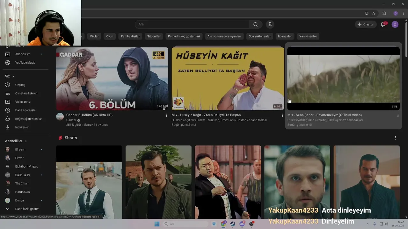The image size is (408, 229).
Task: Open taskbar volume icon
Action: click(386, 224)
